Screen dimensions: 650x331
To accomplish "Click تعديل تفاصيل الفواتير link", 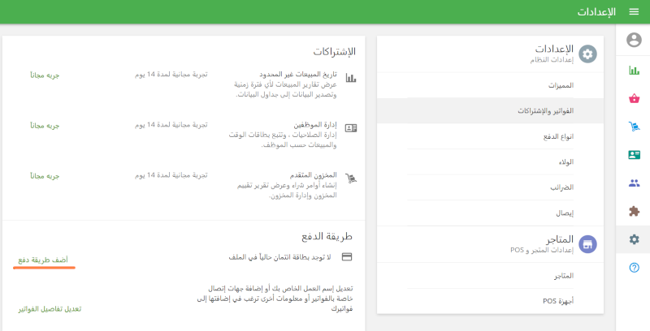I will point(50,309).
